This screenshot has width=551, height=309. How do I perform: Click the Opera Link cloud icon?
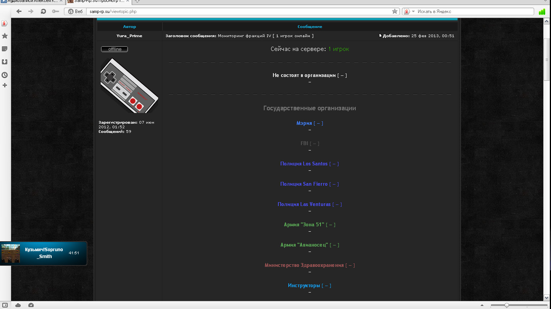tap(18, 305)
